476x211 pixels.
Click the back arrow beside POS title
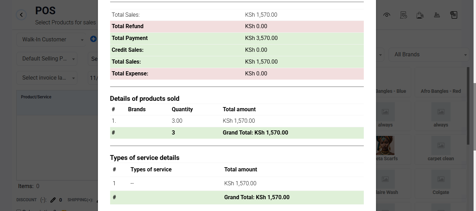[x=22, y=15]
